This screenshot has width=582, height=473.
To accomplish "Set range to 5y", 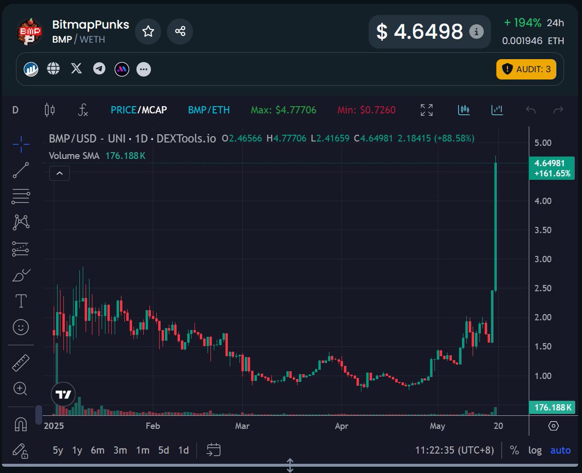I will pyautogui.click(x=58, y=450).
